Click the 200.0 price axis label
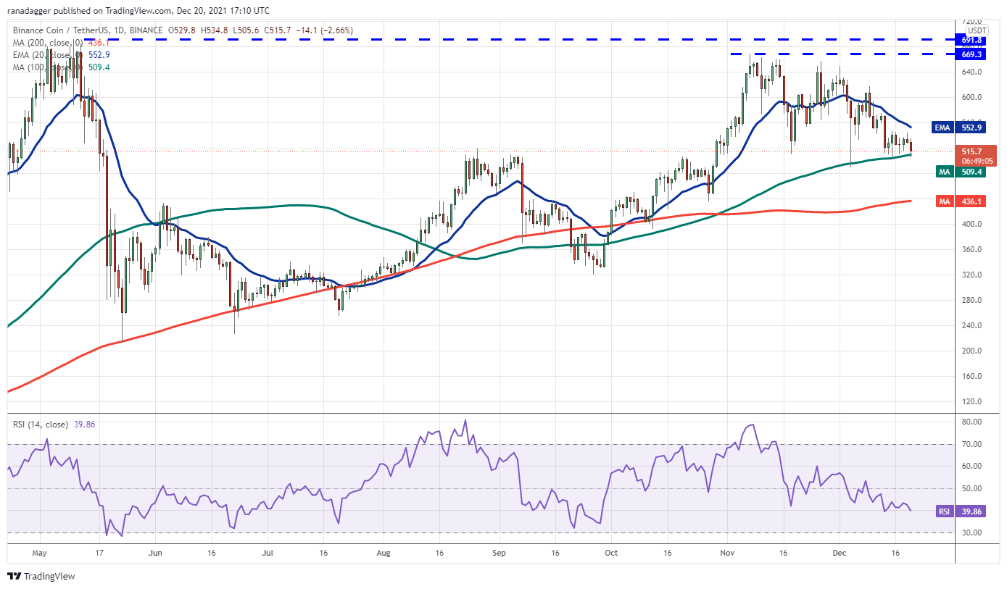 pyautogui.click(x=973, y=351)
